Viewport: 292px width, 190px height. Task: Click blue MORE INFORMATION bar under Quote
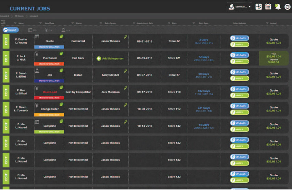point(49,47)
